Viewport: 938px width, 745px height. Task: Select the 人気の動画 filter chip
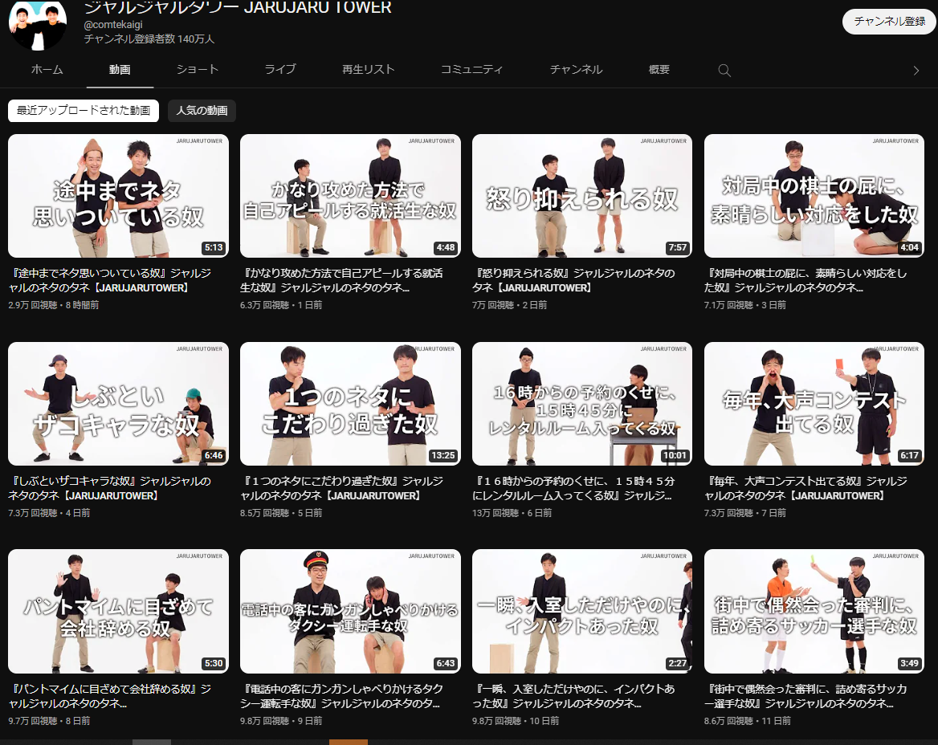click(202, 111)
